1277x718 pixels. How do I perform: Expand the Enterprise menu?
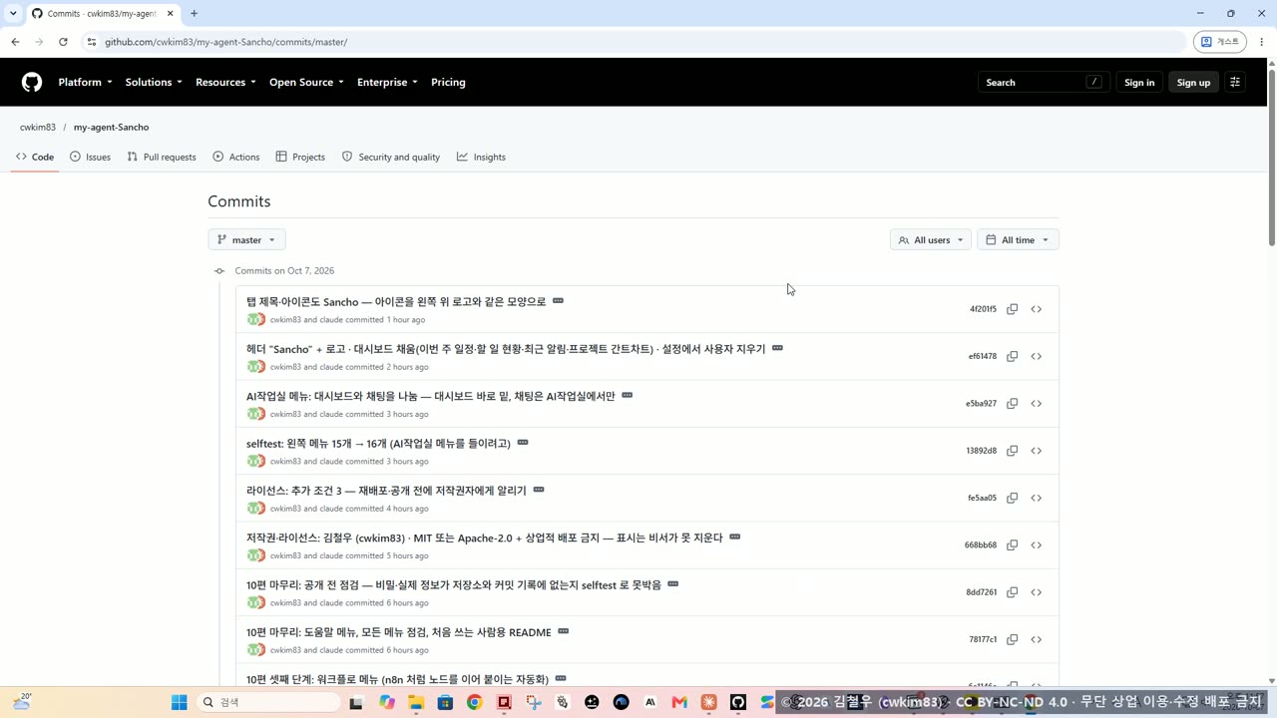[x=387, y=82]
